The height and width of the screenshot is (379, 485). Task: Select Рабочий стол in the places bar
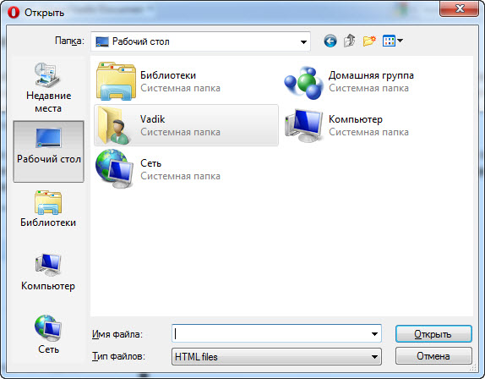coord(48,151)
